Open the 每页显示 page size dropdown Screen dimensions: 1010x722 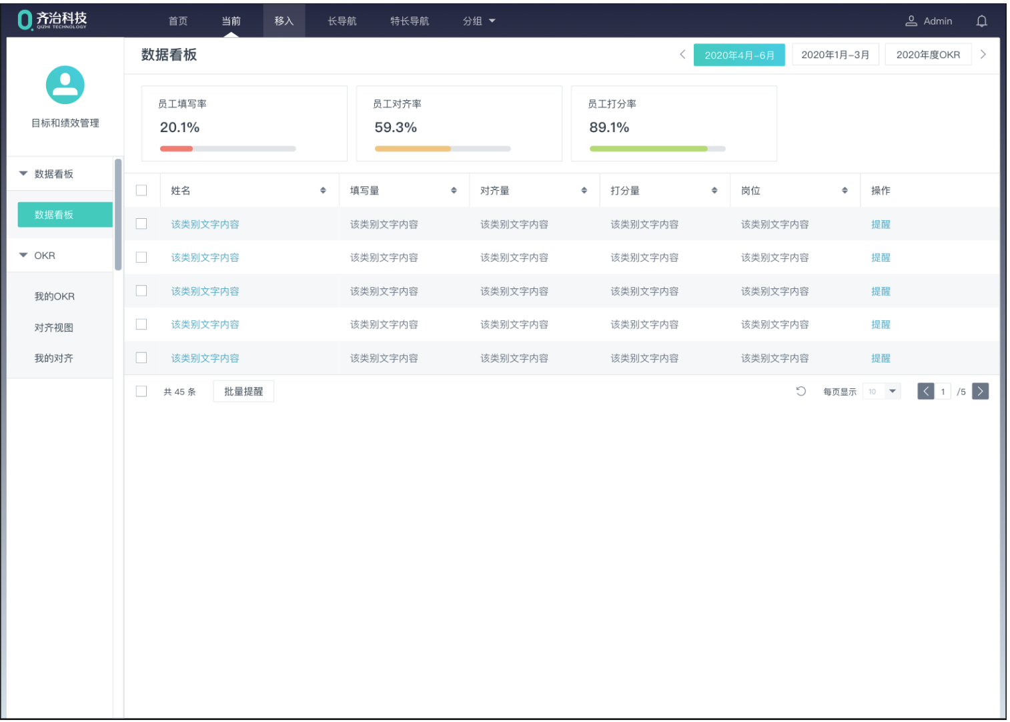(881, 391)
